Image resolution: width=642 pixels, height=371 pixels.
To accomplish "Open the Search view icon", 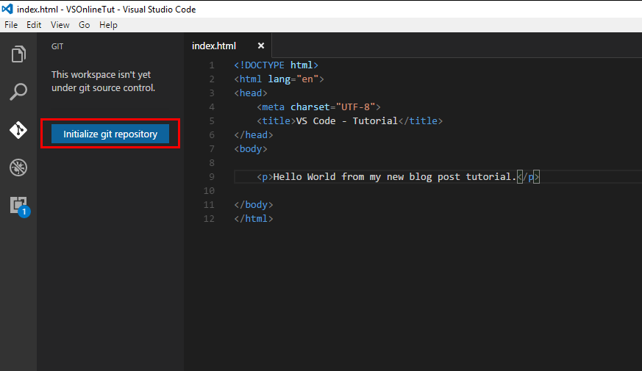I will (x=18, y=92).
